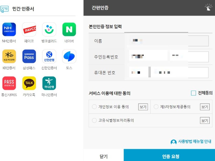Select the 하나은행 certificate icon
The image size is (215, 161).
(x=49, y=83)
